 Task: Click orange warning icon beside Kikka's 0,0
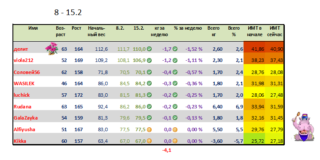175,141
